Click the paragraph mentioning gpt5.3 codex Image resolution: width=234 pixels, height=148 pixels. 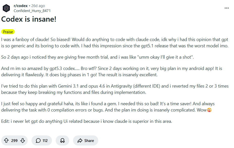113,71
